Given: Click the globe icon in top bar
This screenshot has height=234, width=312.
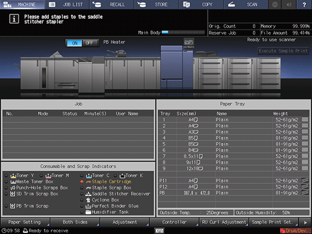Looking at the screenshot, I should click(275, 4).
